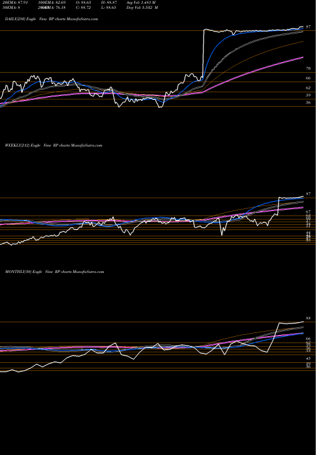Click the Day Vol value
The image size is (316, 455).
142,8
